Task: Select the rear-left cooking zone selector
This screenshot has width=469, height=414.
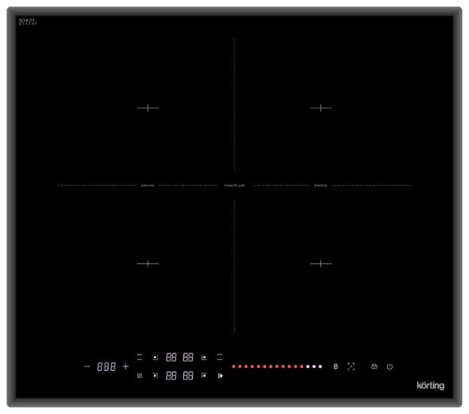Action: (x=155, y=357)
